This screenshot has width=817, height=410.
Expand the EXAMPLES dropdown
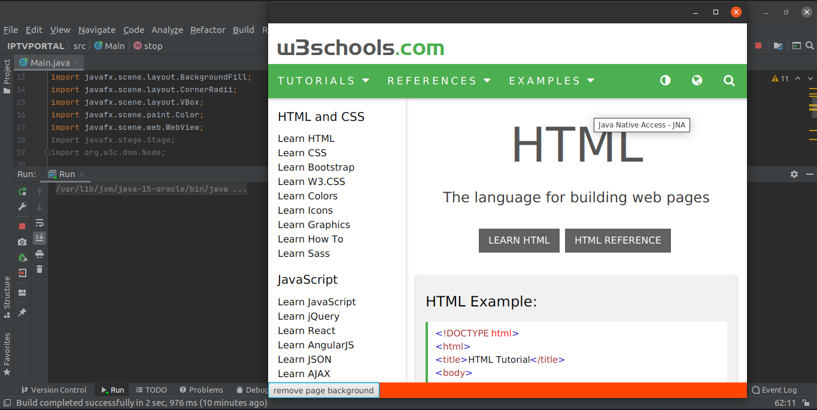pos(551,81)
